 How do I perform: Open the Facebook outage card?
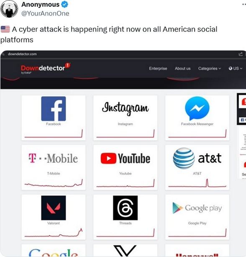(54, 118)
